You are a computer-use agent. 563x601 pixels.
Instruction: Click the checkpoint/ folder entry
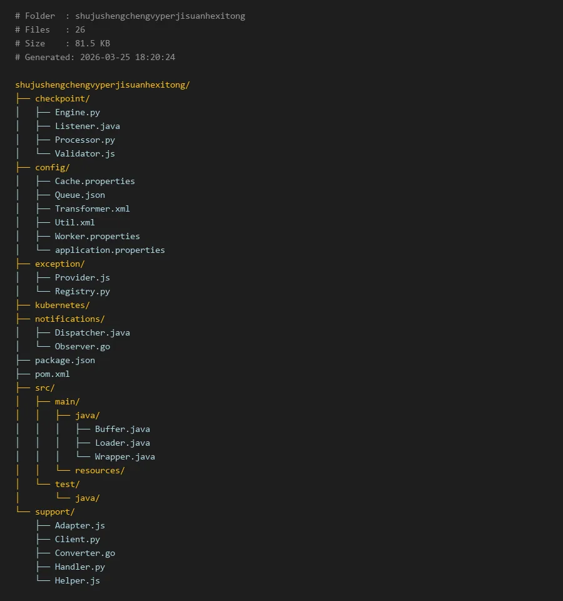point(63,98)
